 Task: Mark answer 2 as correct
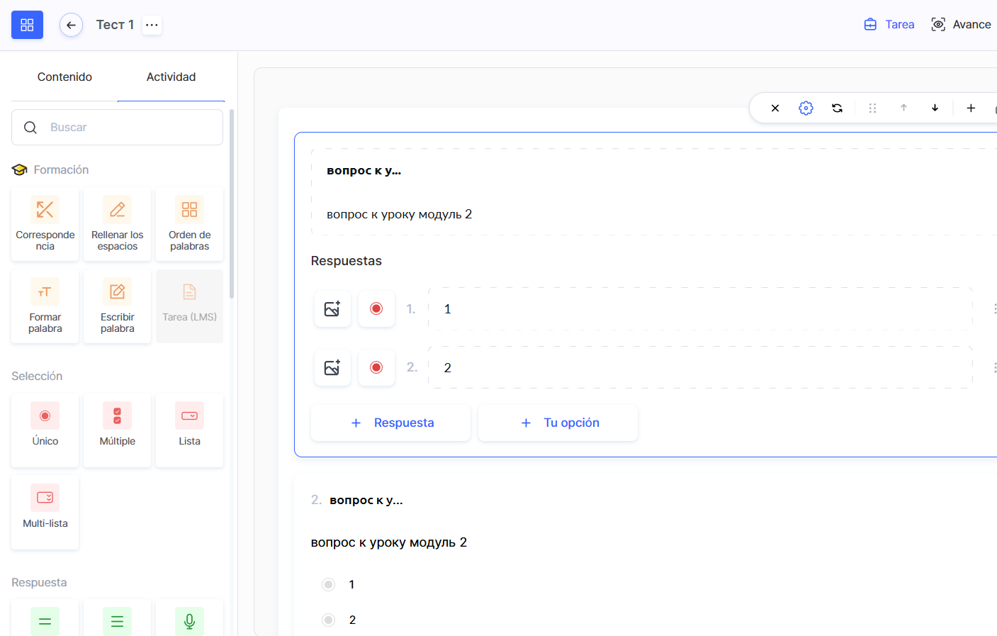click(376, 367)
